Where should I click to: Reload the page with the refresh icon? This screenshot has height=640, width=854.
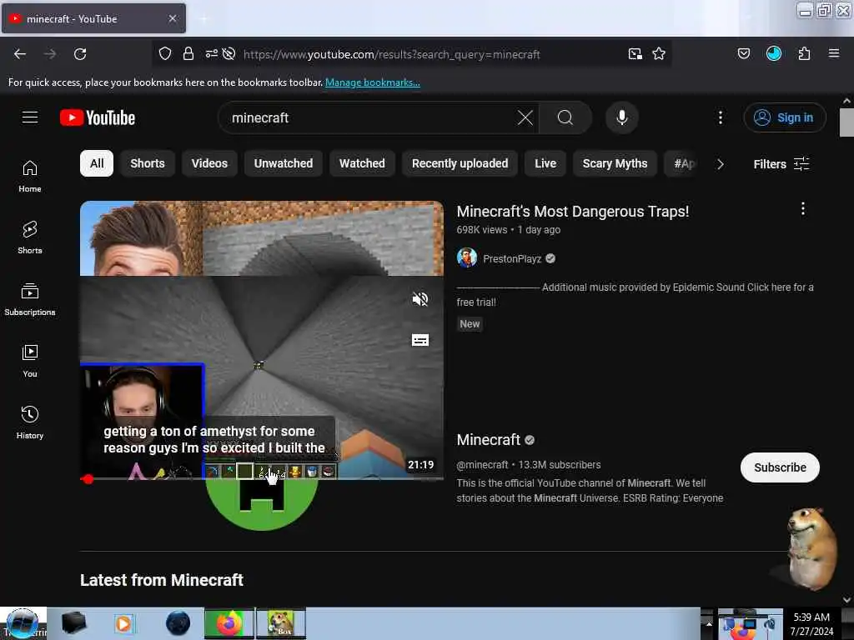(x=80, y=54)
